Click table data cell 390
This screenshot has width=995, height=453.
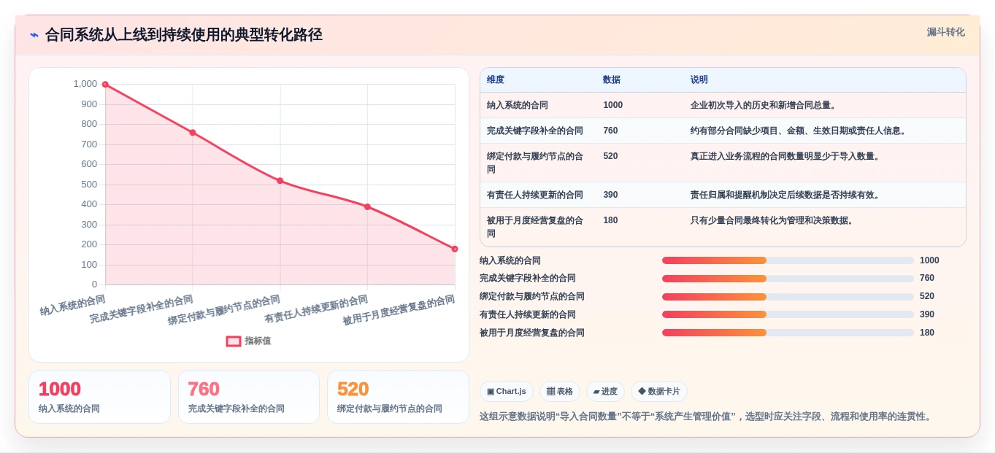pyautogui.click(x=610, y=195)
